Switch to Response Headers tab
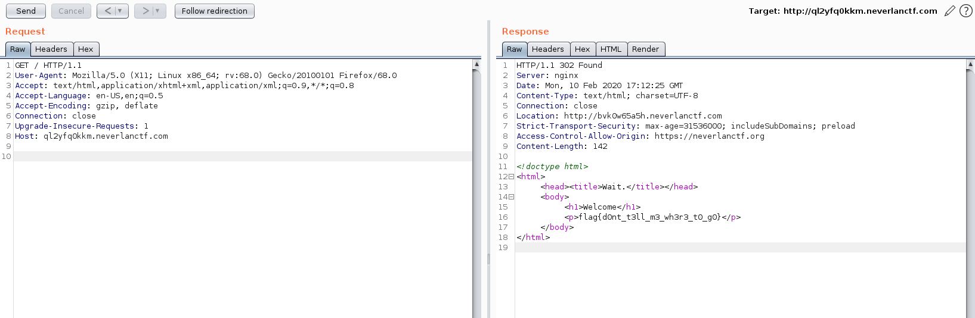 coord(548,49)
